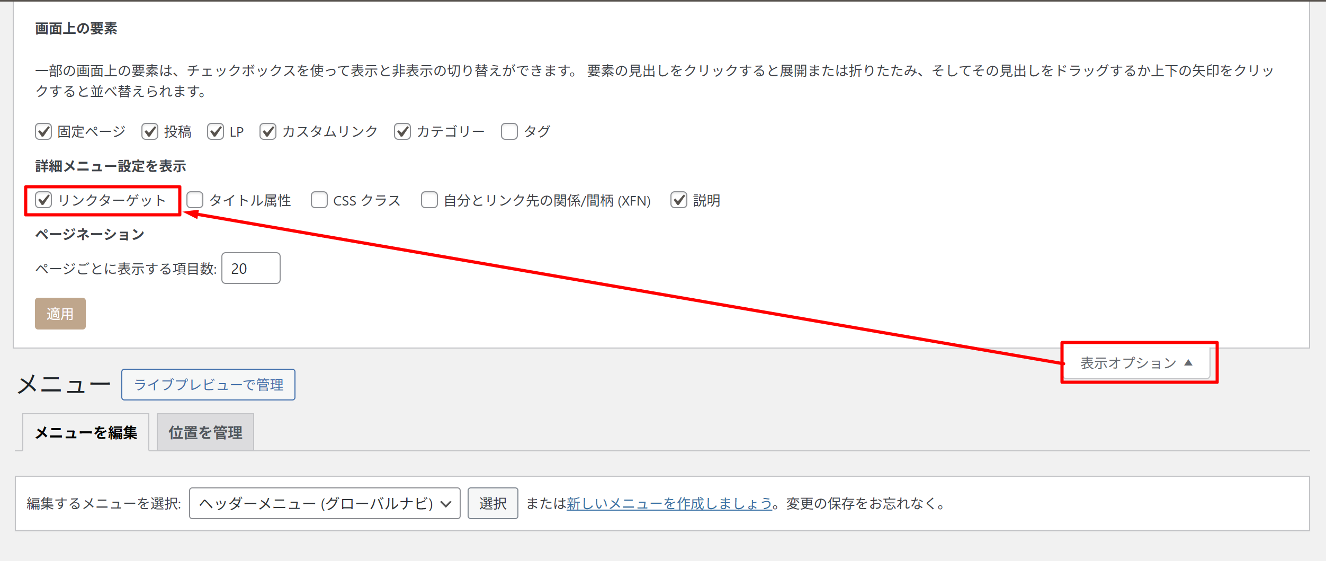
Task: Toggle the カテゴリー checkbox
Action: [x=402, y=131]
